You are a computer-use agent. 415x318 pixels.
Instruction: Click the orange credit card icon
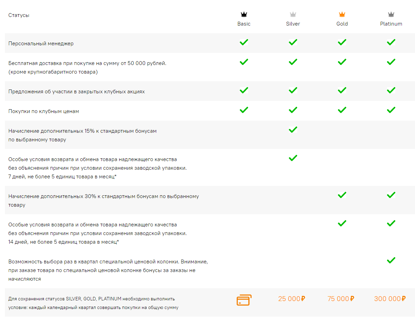(x=244, y=300)
